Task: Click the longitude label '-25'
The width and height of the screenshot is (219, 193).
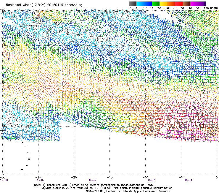Action: pyautogui.click(x=38, y=177)
